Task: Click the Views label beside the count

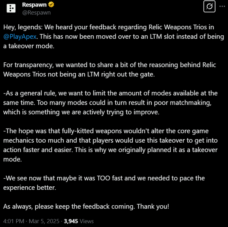Action: (x=87, y=221)
